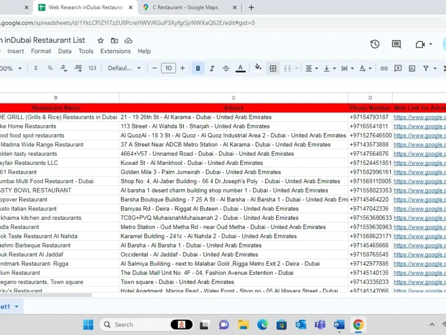Open Microsoft Edge from taskbar

262,324
